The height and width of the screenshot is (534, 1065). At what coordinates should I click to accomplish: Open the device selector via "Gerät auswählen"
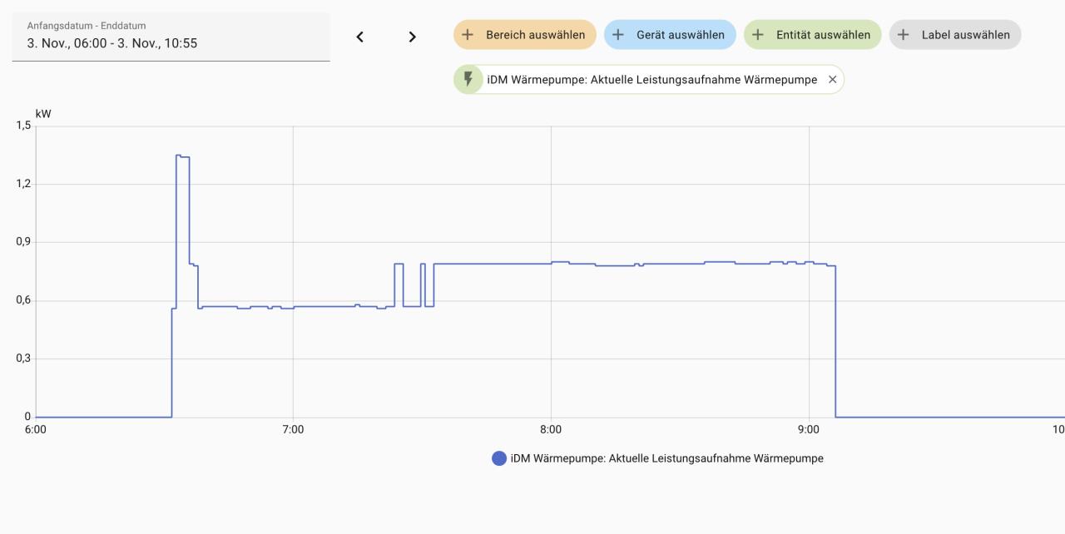(672, 35)
